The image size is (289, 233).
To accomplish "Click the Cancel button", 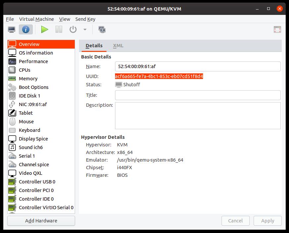I will (x=235, y=221).
